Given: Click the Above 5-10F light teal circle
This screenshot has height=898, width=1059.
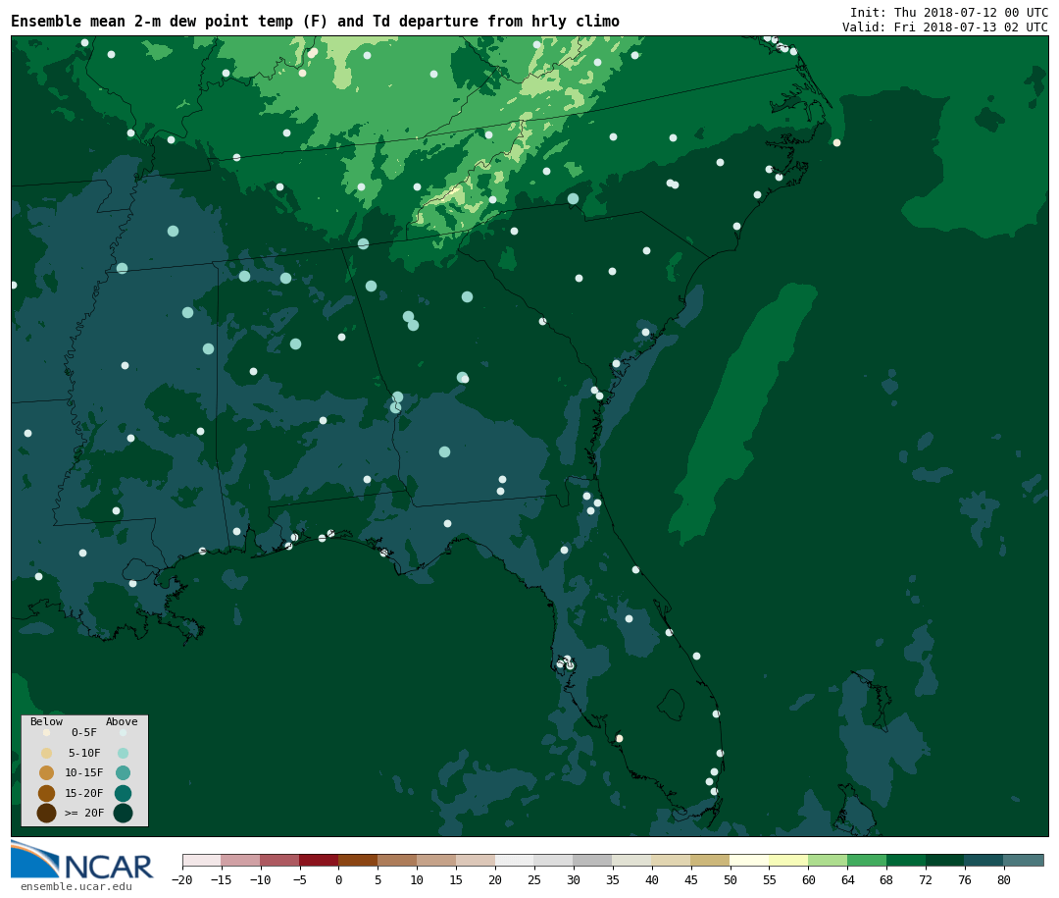Looking at the screenshot, I should pos(123,754).
